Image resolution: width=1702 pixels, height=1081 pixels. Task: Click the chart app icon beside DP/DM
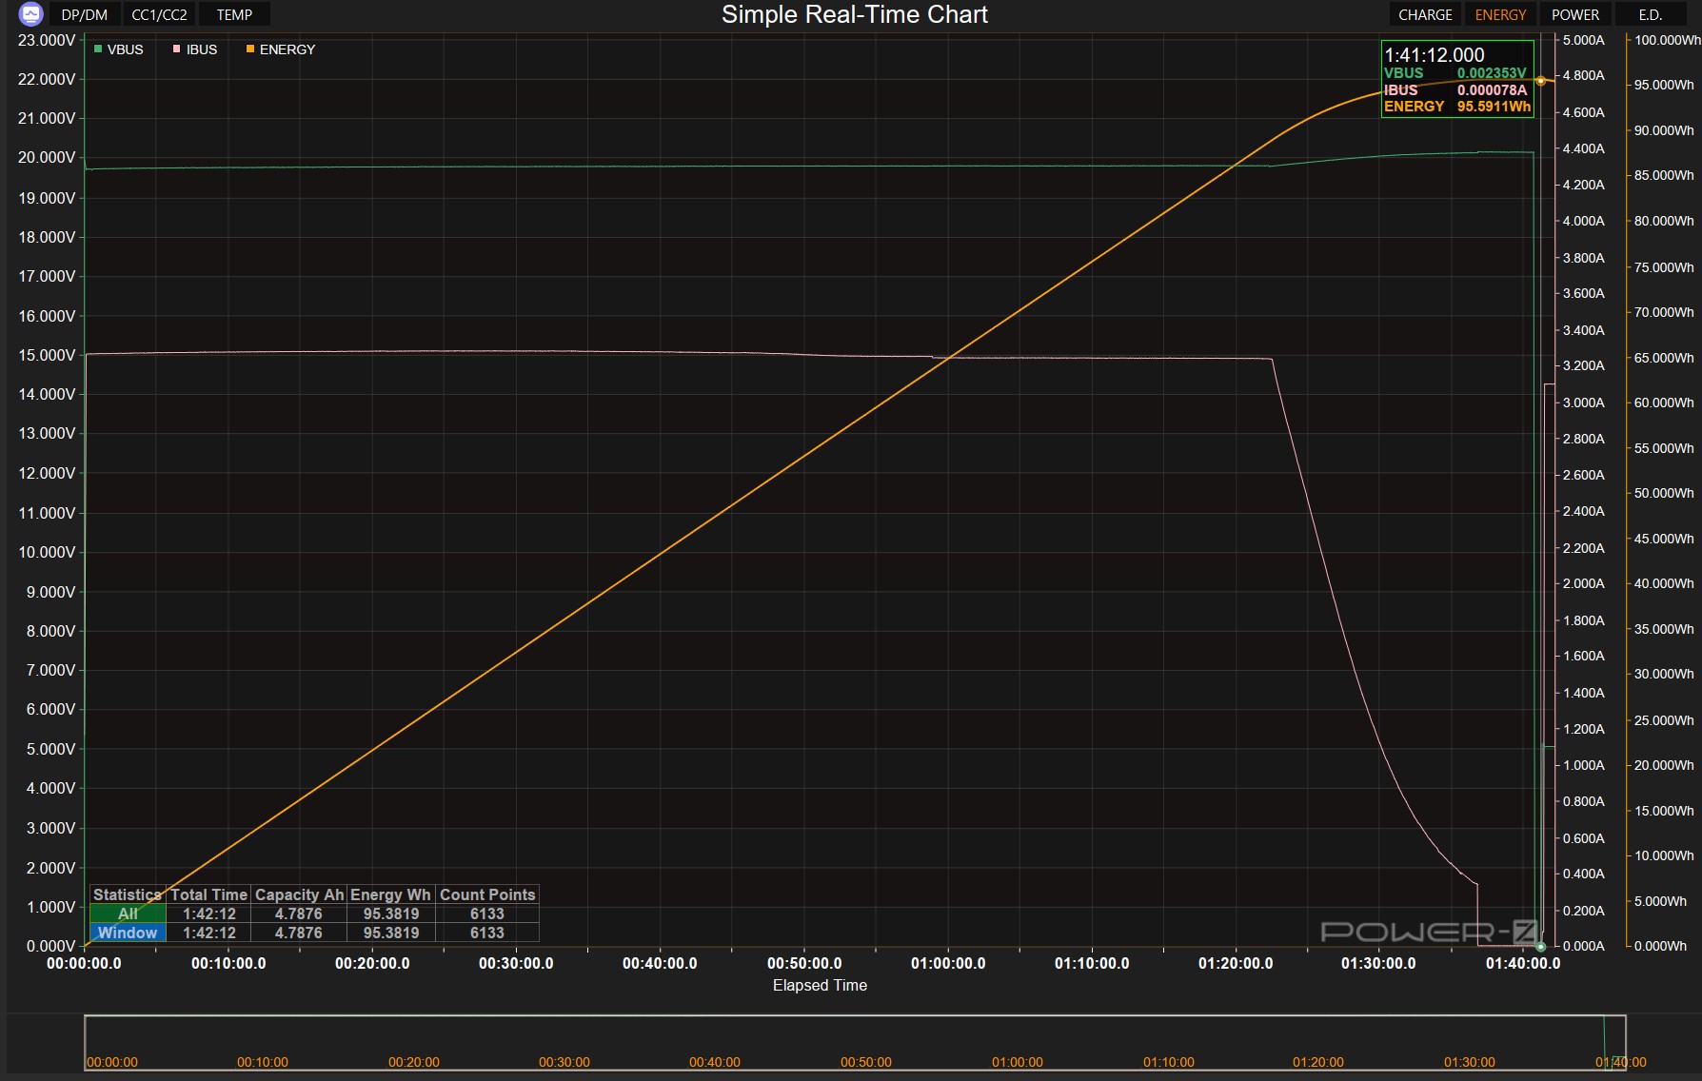click(x=31, y=14)
